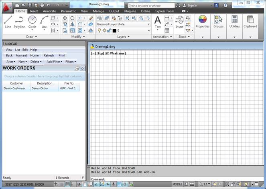Open the Properties color wheel panel

203,22
